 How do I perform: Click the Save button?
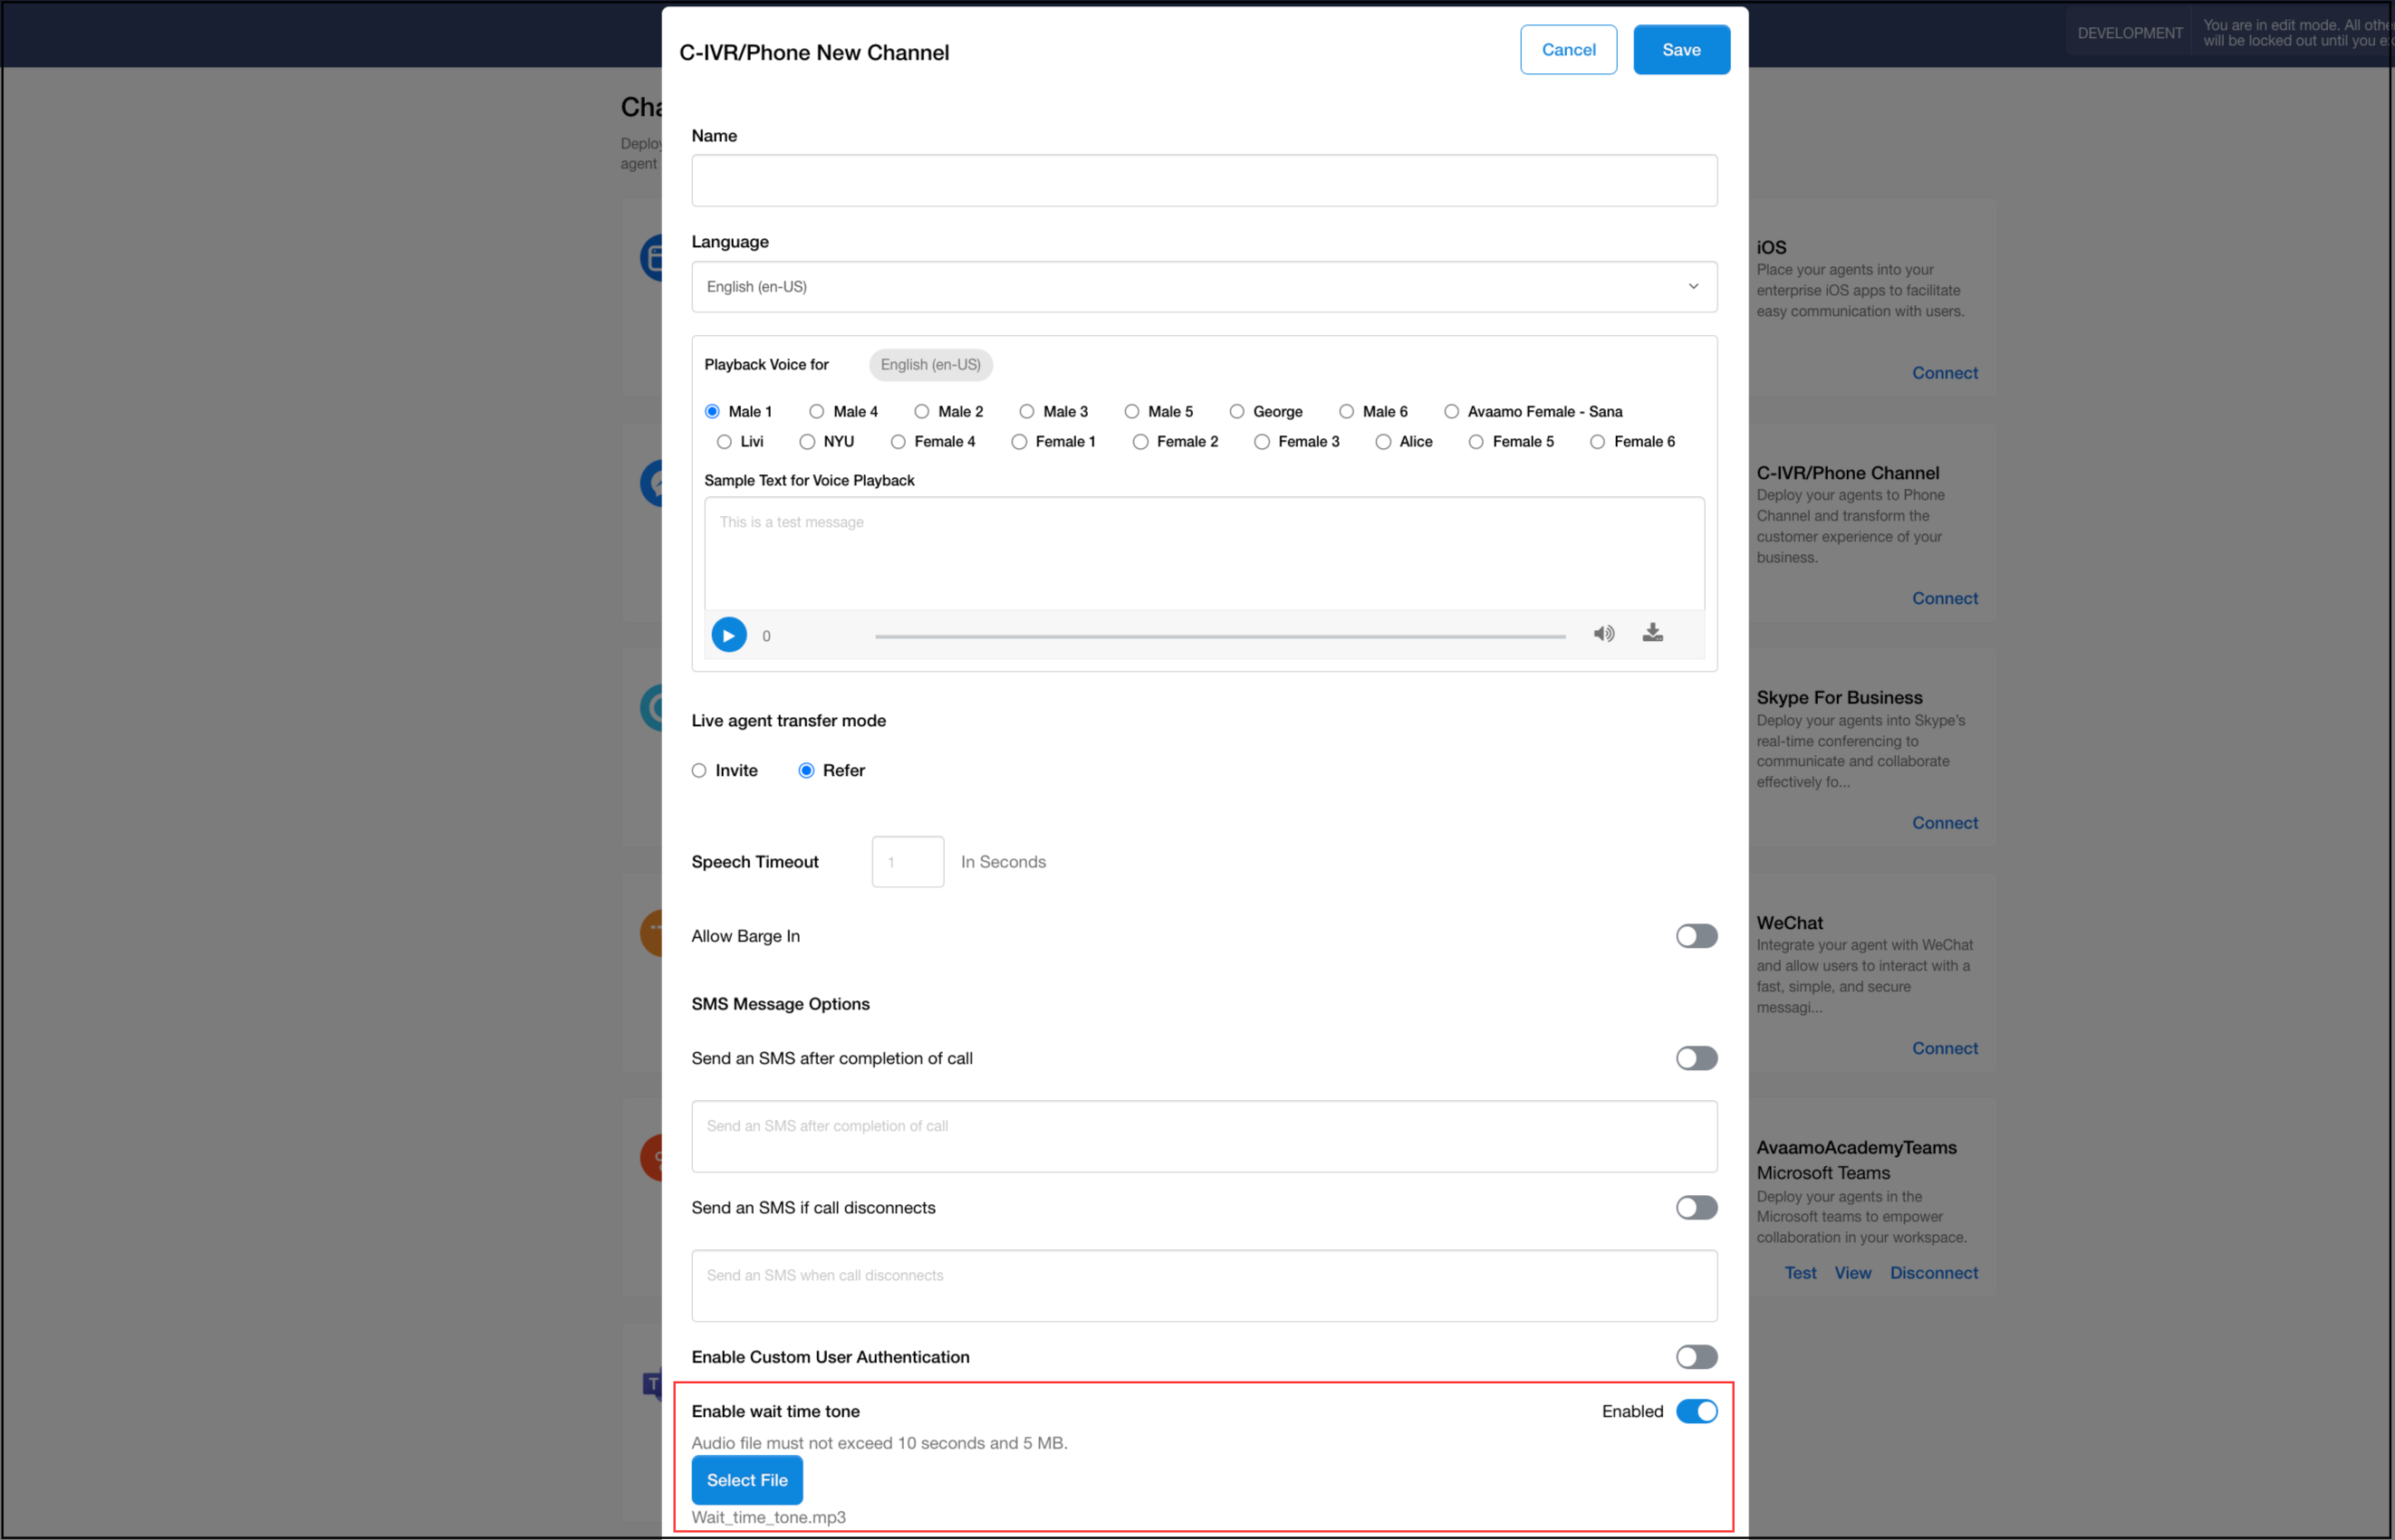pyautogui.click(x=1680, y=50)
